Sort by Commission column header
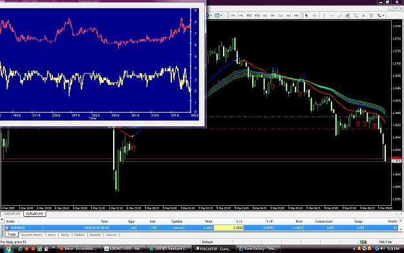This screenshot has width=404, height=253. click(x=319, y=221)
